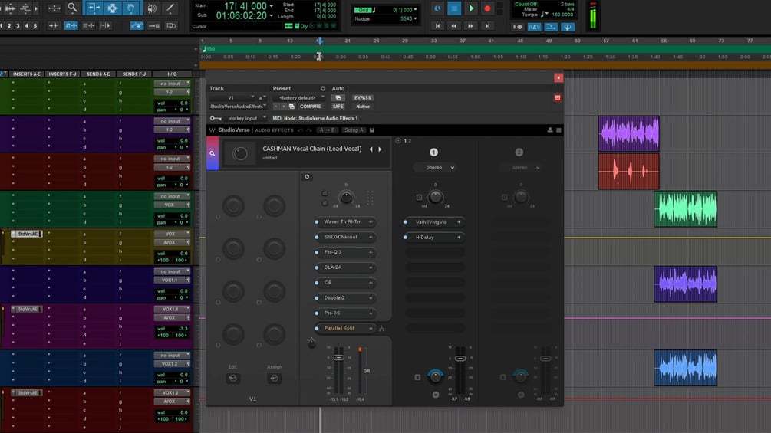The image size is (771, 433).
Task: Toggle the chain power button
Action: pyautogui.click(x=307, y=177)
